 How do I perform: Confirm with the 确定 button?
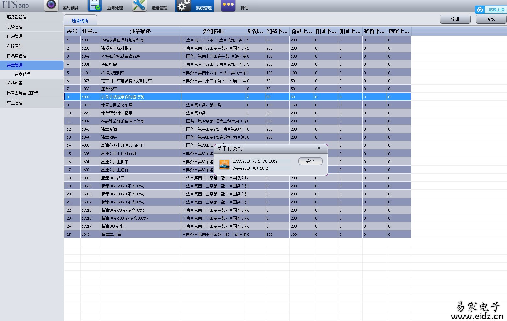pyautogui.click(x=310, y=161)
